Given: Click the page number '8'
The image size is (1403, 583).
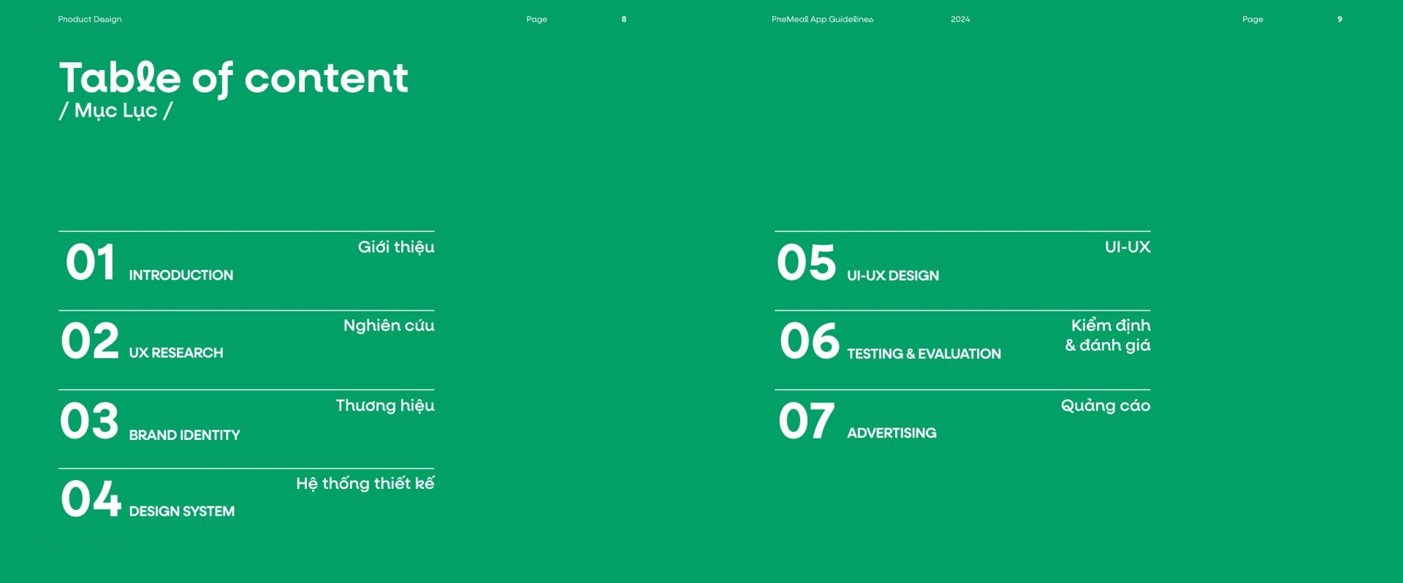Looking at the screenshot, I should coord(624,19).
